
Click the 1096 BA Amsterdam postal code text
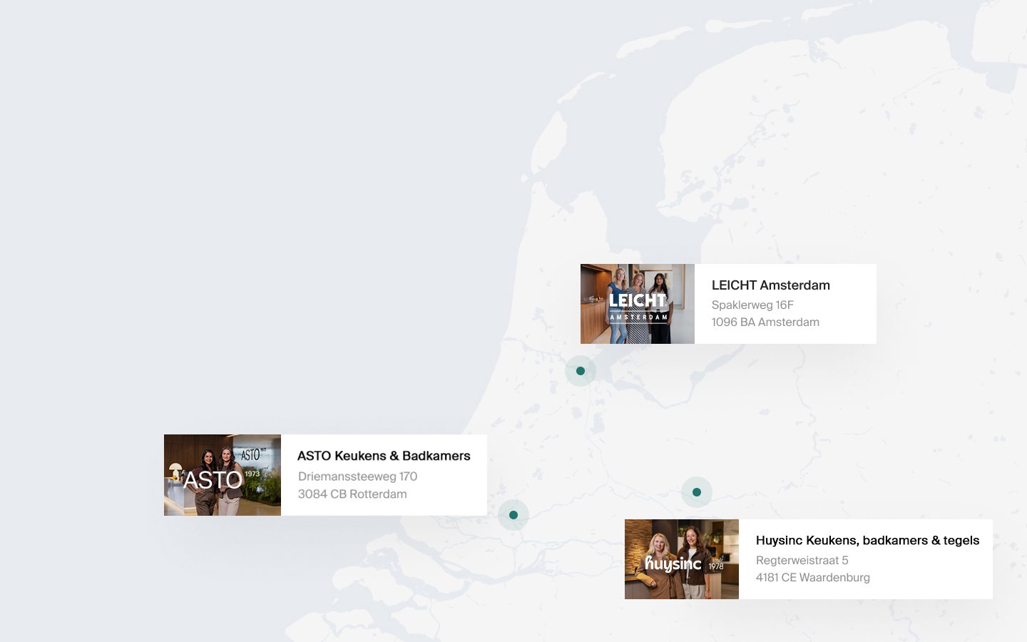coord(765,322)
